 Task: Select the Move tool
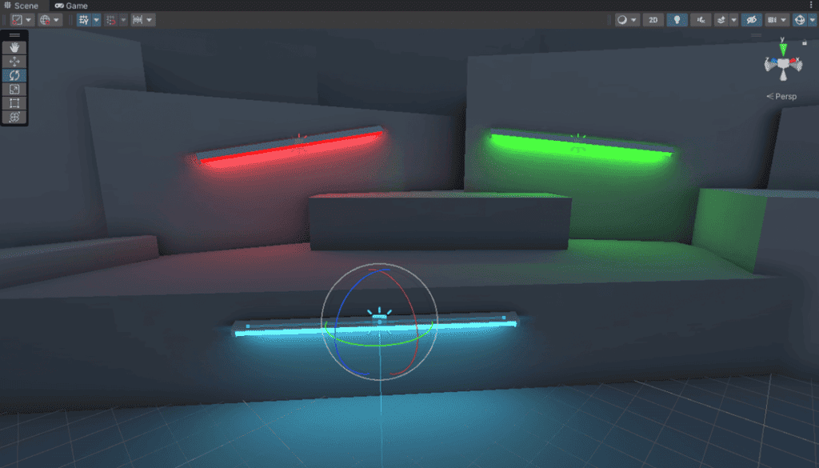[14, 62]
